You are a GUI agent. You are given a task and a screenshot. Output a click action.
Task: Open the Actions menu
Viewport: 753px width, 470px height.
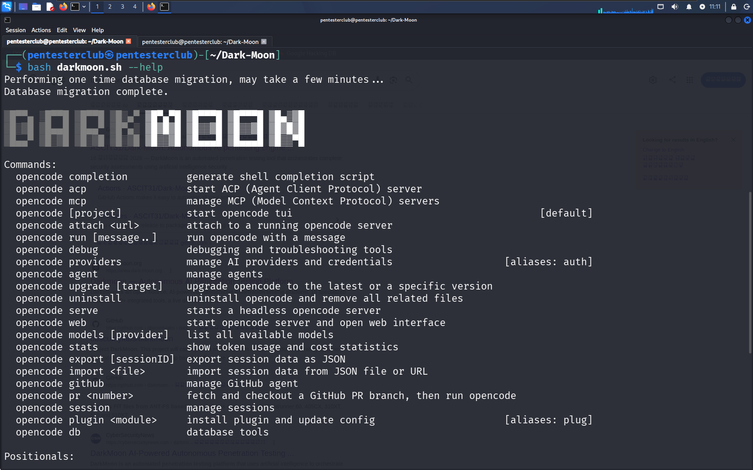tap(41, 30)
